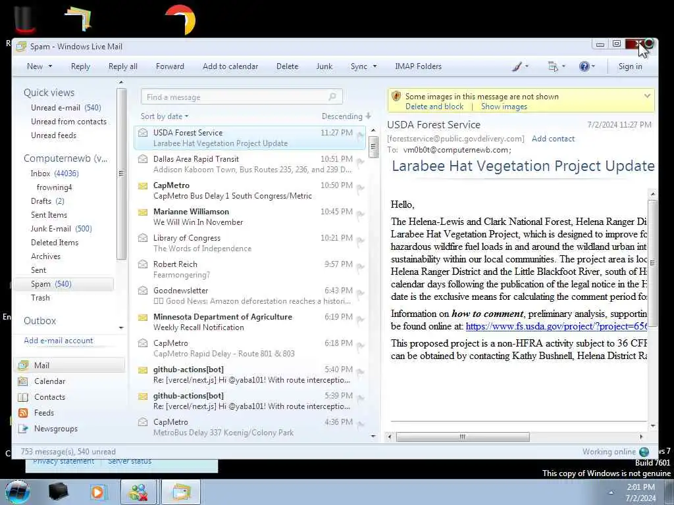
Task: Open Windows Media Player from taskbar
Action: (97, 493)
